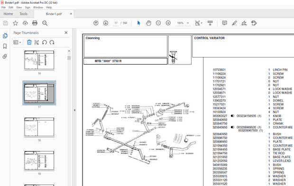Toggle the Page Thumbnails panel icon
Screen dimensions: 294x186
point(5,36)
